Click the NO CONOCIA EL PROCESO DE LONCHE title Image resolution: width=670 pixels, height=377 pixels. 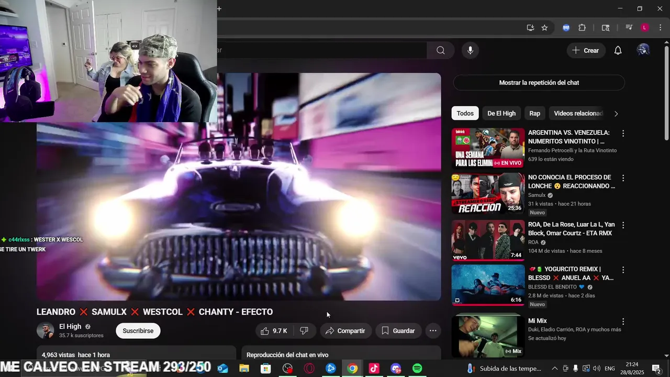click(x=571, y=182)
